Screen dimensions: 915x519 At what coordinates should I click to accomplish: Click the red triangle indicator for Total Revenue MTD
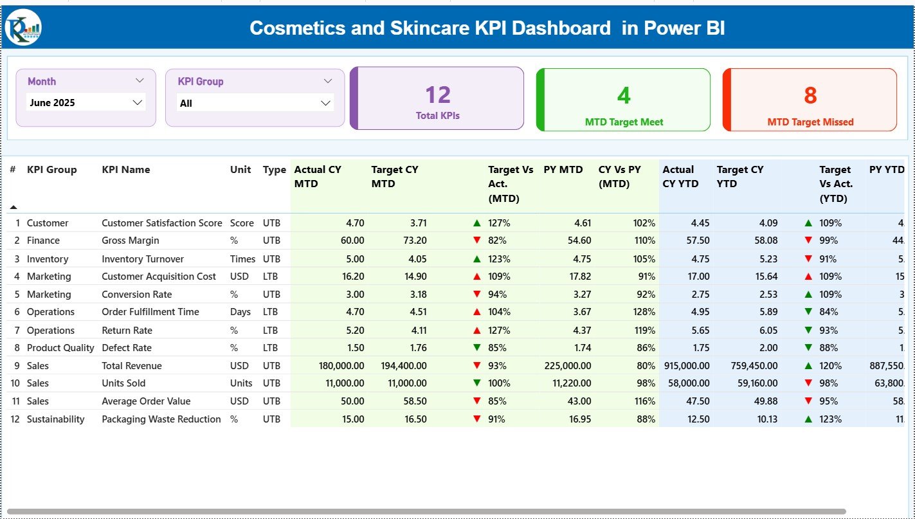coord(476,365)
